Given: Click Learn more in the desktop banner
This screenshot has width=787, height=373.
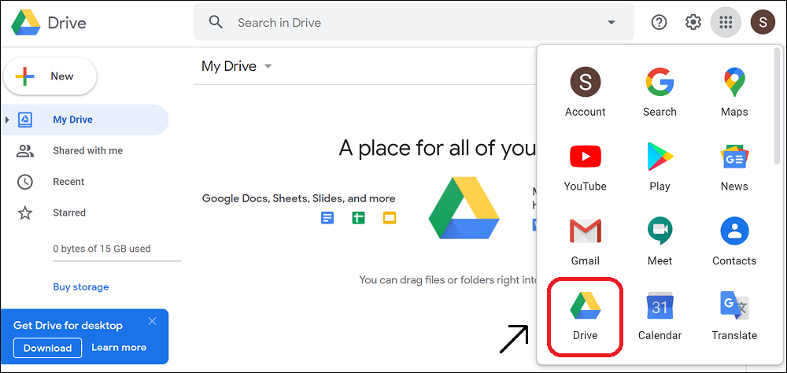Looking at the screenshot, I should click(119, 347).
